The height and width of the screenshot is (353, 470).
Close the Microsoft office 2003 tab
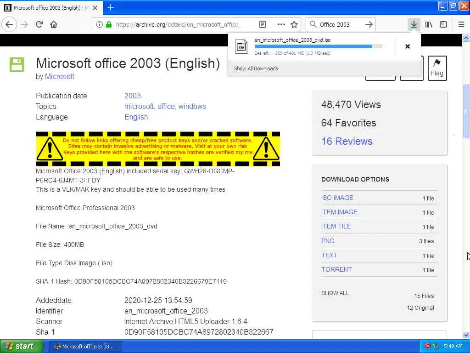point(95,8)
